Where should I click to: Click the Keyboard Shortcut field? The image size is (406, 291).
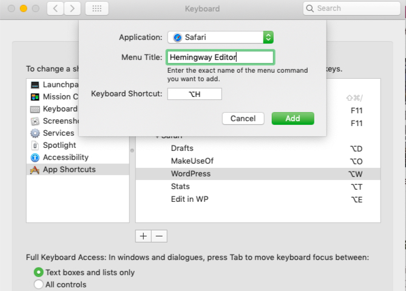point(195,94)
